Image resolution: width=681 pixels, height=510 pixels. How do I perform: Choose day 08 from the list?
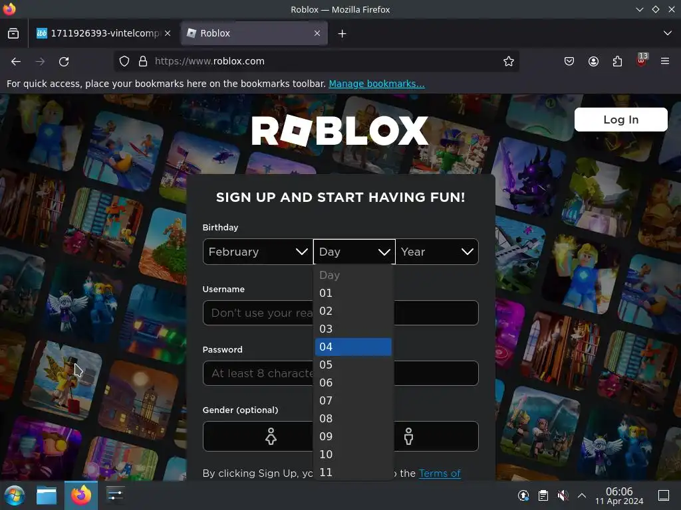click(x=353, y=418)
